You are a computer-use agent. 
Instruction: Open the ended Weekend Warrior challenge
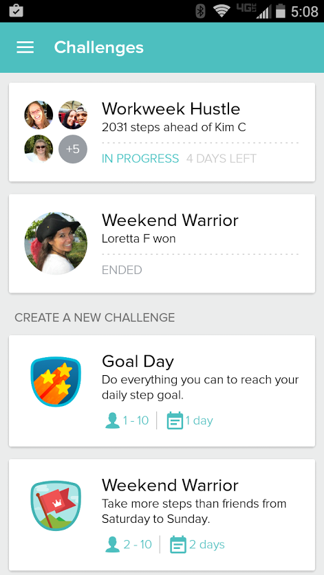tap(162, 243)
